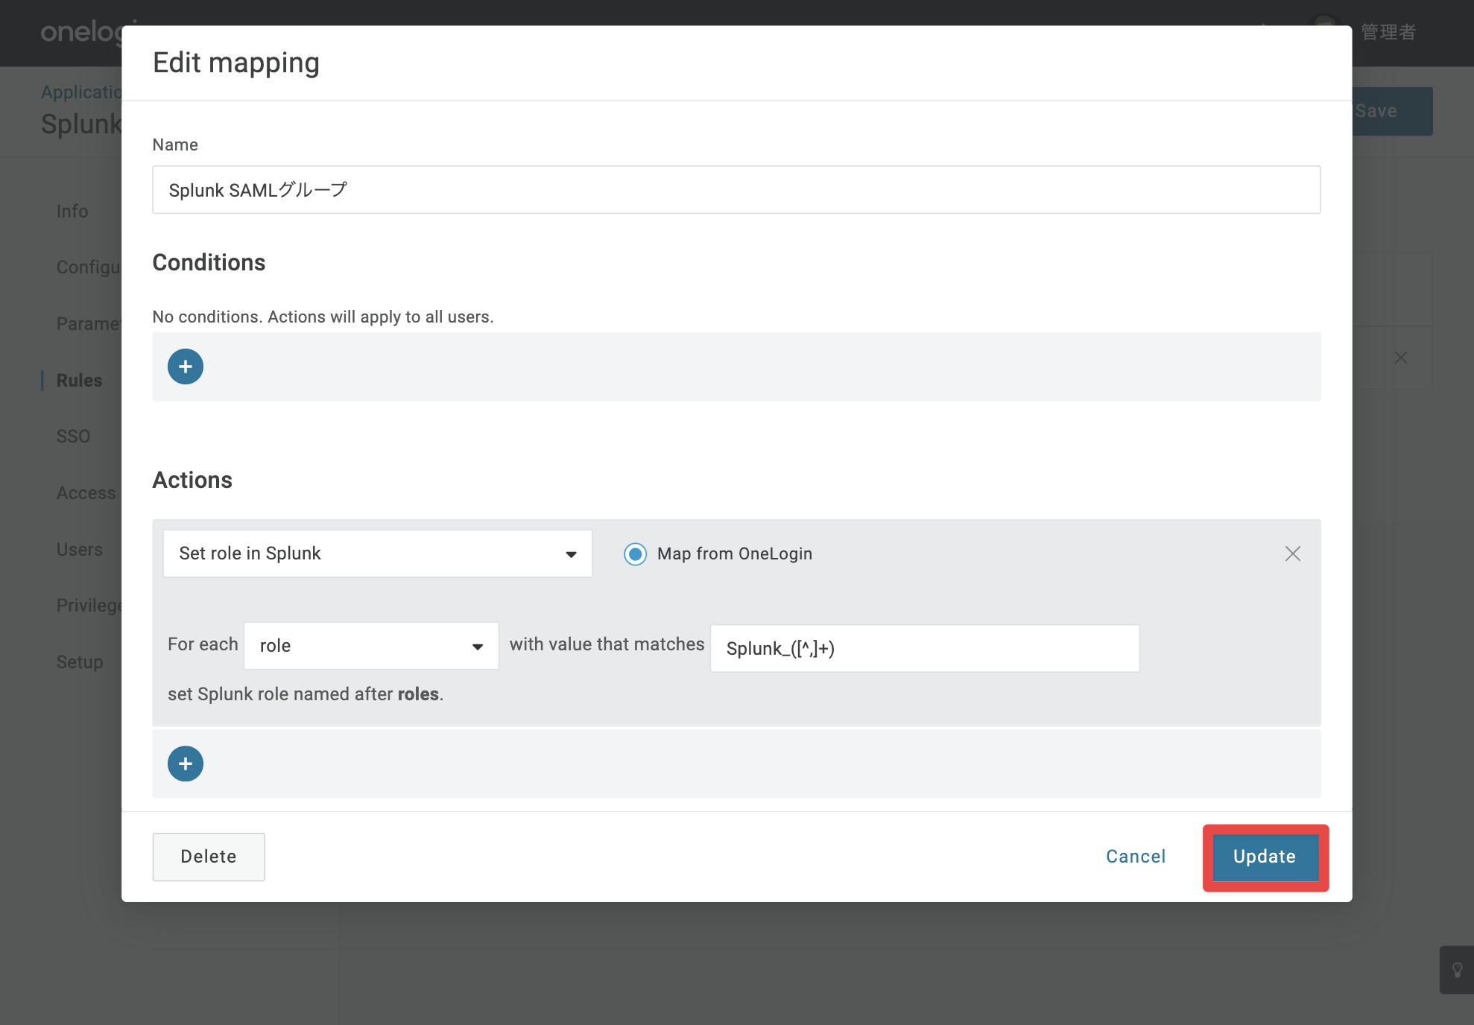
Task: Open the Info tab in sidebar
Action: [x=72, y=212]
